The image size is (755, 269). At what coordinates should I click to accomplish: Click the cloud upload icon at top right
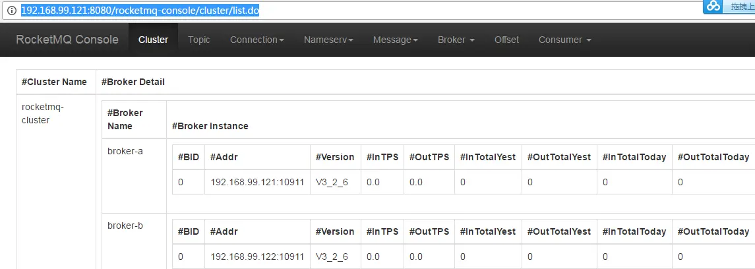714,6
